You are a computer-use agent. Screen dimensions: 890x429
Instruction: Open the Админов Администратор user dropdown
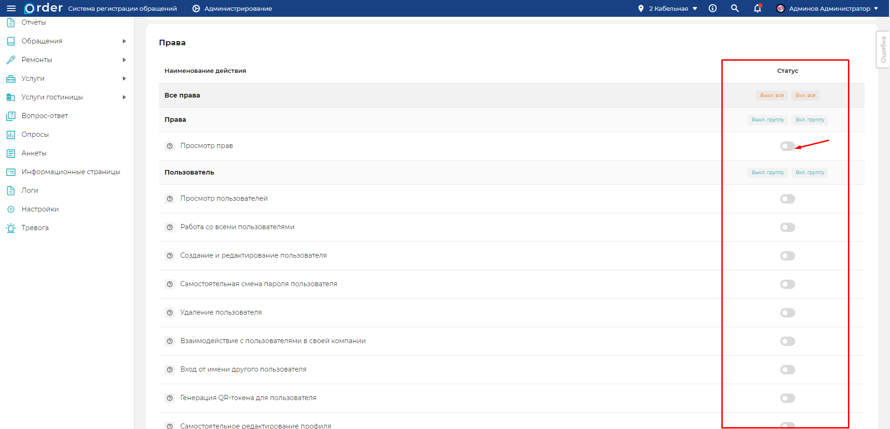(827, 8)
